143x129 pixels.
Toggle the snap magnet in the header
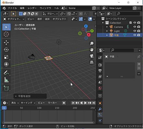pos(69,14)
